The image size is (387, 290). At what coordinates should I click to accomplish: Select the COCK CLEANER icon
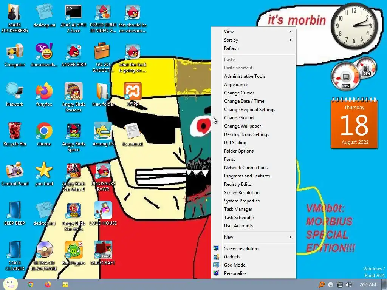click(x=15, y=256)
